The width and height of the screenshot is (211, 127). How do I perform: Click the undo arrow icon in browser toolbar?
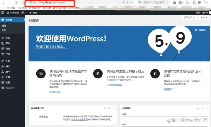[205, 3]
